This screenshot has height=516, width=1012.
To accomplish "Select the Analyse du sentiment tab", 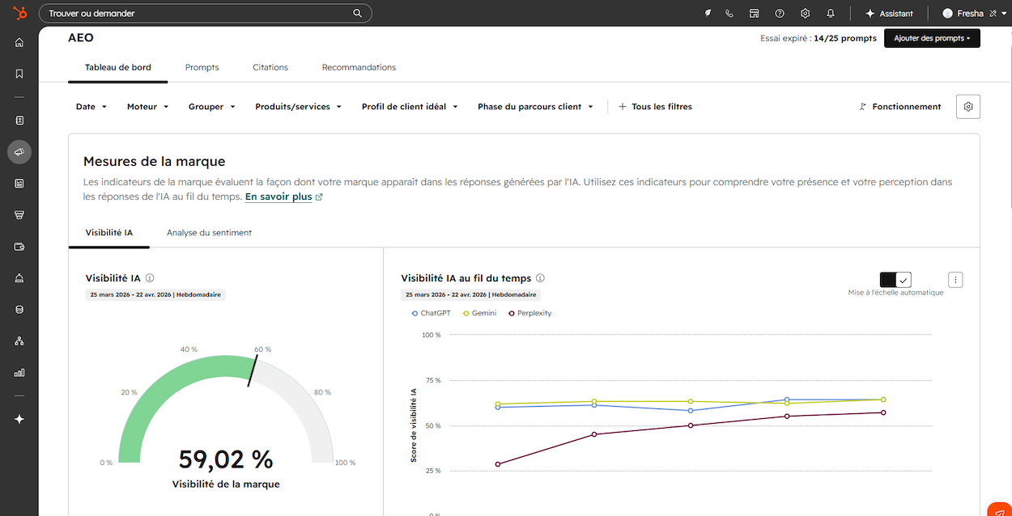I will click(209, 233).
